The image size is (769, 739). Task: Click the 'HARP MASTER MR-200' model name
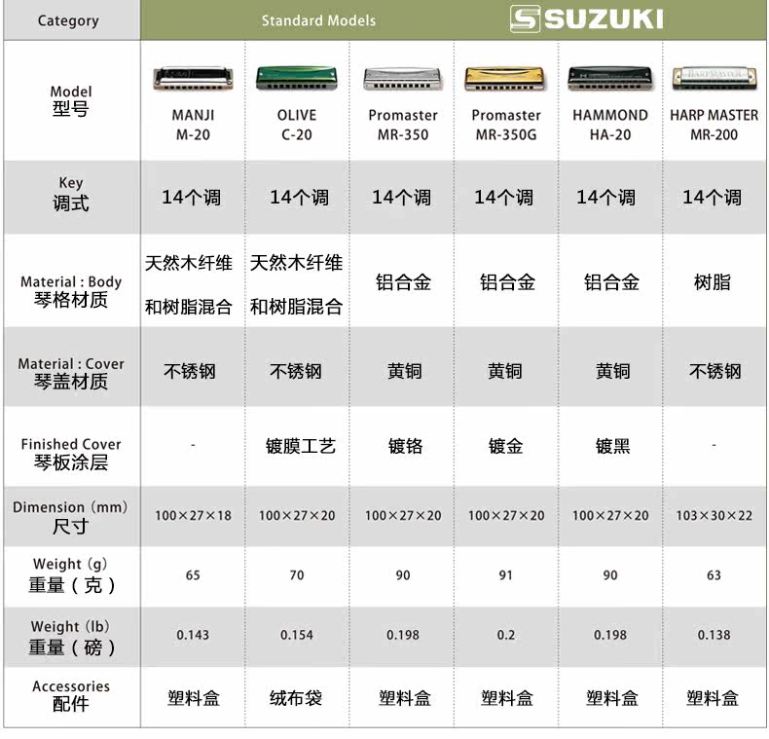pyautogui.click(x=714, y=125)
